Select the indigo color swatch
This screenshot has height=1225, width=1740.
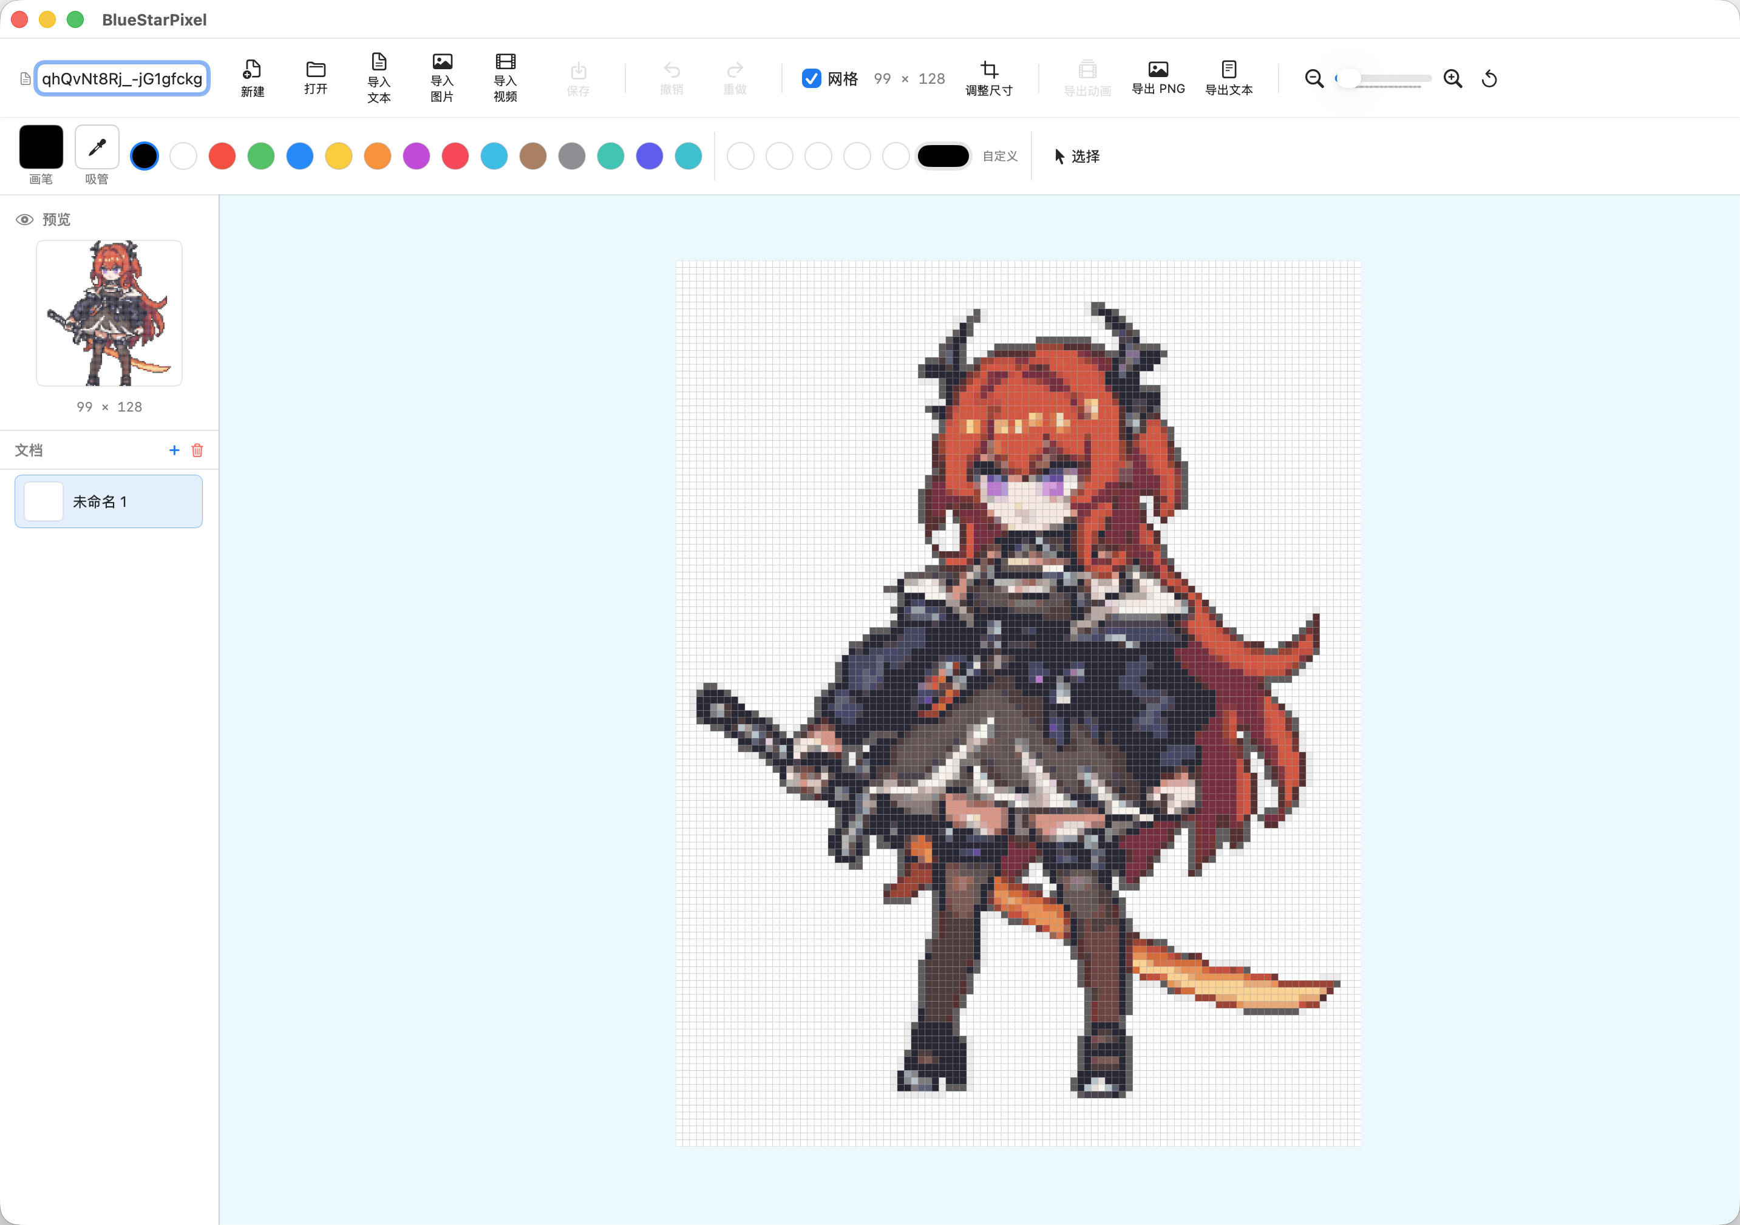tap(650, 156)
